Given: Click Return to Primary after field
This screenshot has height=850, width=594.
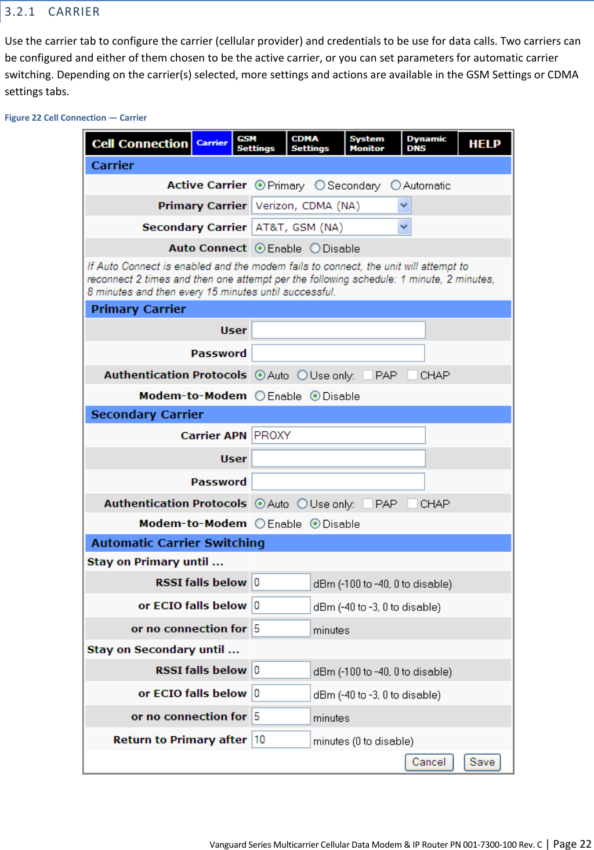Looking at the screenshot, I should (x=281, y=739).
